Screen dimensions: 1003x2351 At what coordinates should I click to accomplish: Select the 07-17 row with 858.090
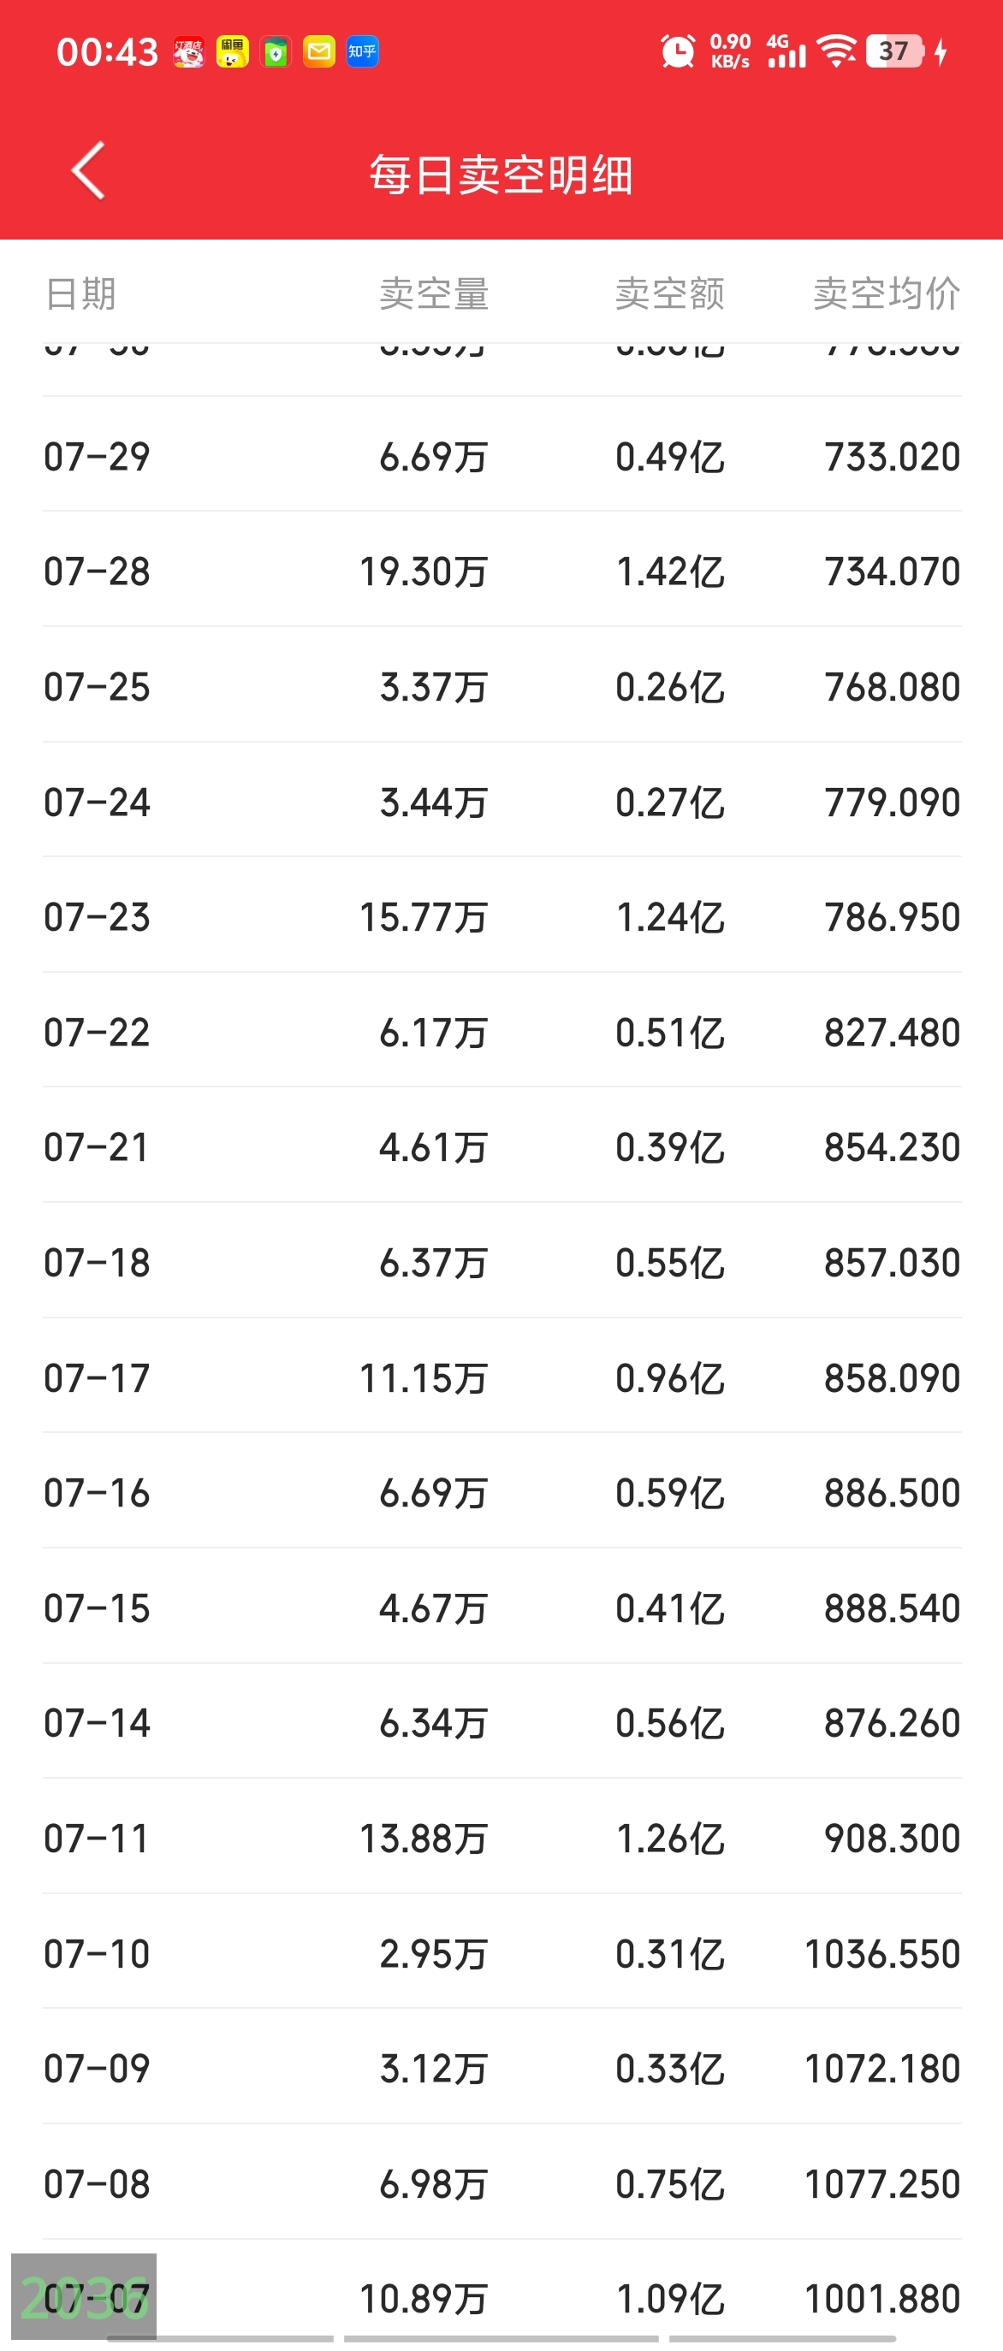[x=502, y=1377]
